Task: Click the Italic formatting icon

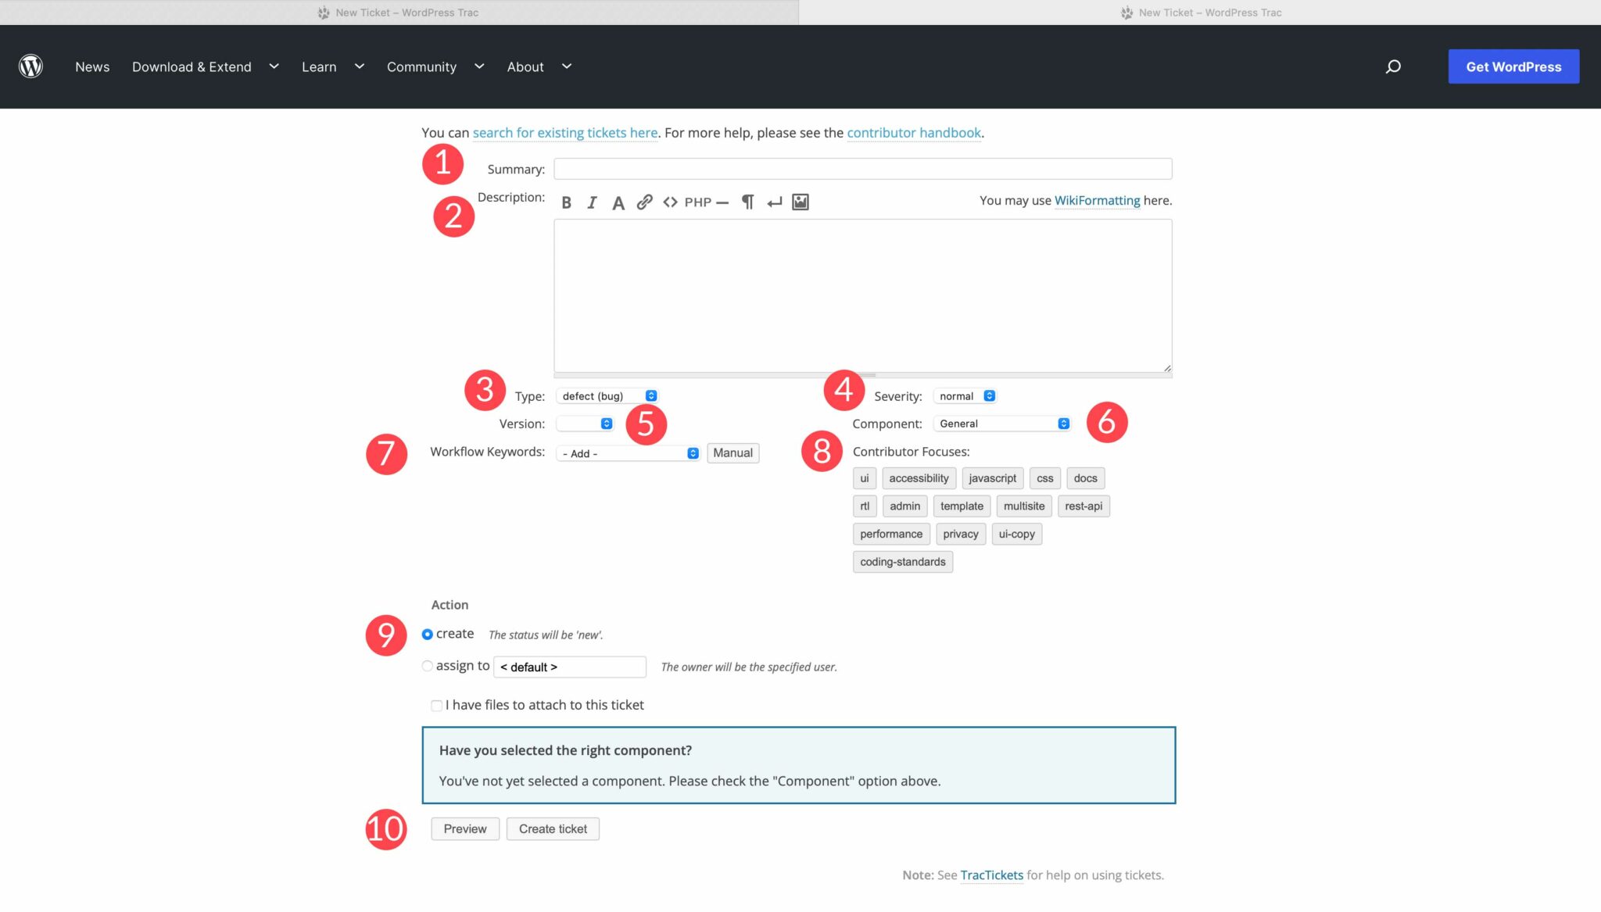Action: coord(590,202)
